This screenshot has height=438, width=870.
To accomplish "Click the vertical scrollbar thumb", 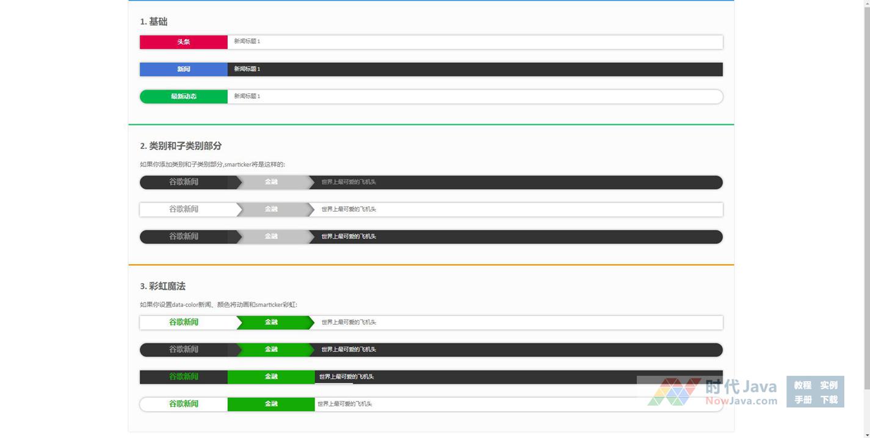I will tap(865, 195).
